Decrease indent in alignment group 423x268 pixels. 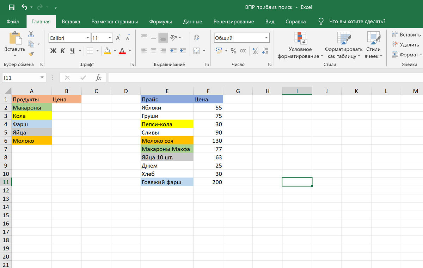[173, 51]
